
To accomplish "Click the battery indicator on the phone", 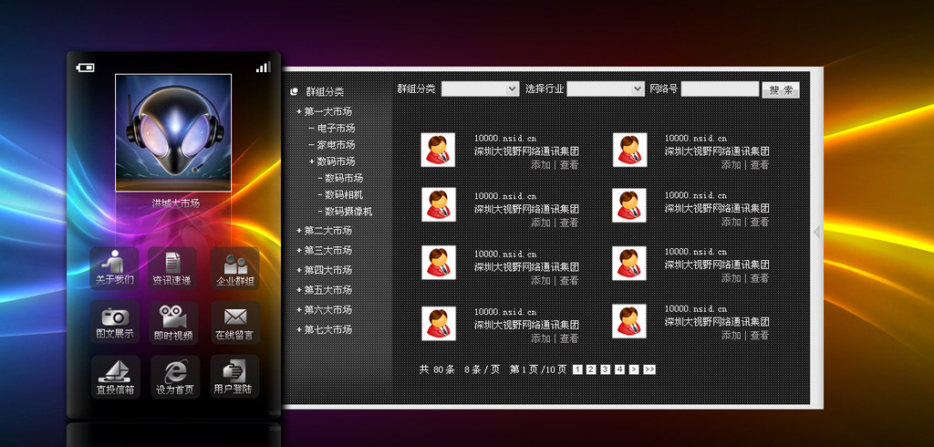I will 85,68.
